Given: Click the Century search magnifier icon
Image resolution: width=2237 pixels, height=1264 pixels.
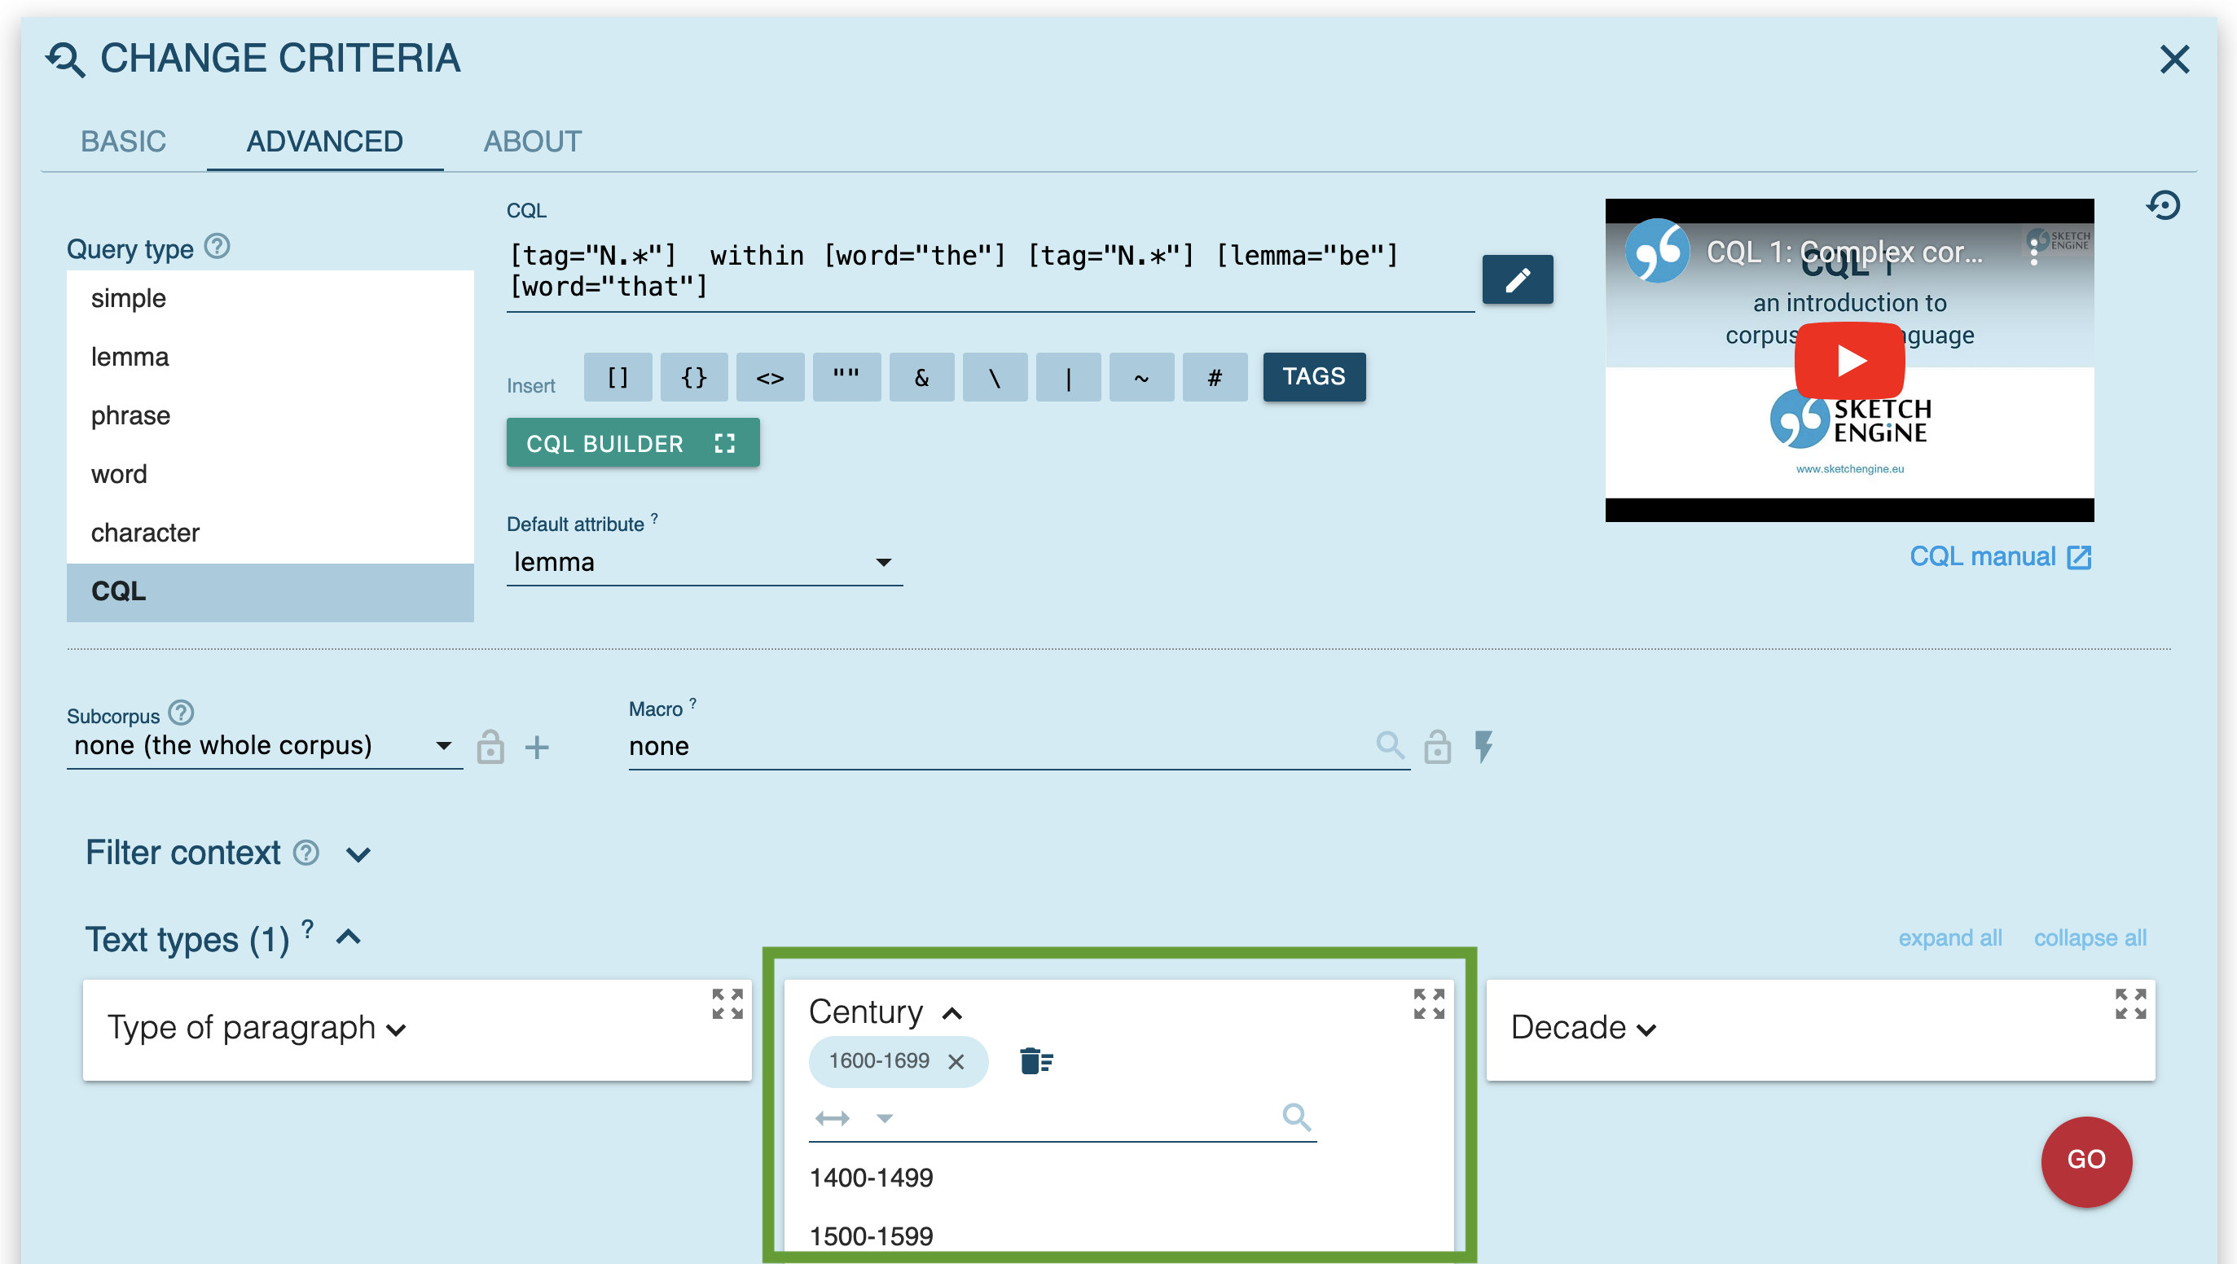Looking at the screenshot, I should click(x=1295, y=1117).
